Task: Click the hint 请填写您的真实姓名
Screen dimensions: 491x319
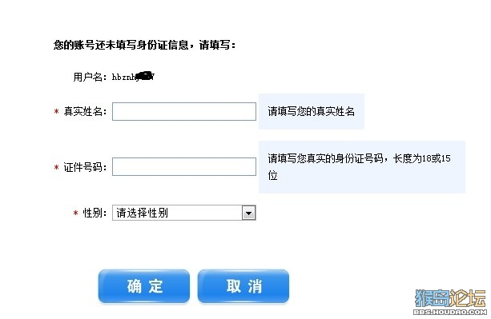Action: (x=312, y=111)
